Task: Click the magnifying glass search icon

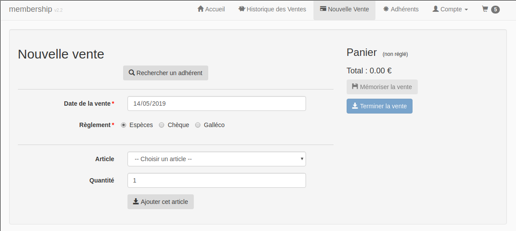Action: tap(131, 73)
